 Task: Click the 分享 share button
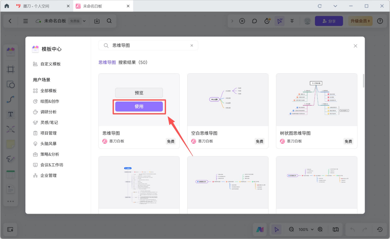(x=329, y=21)
